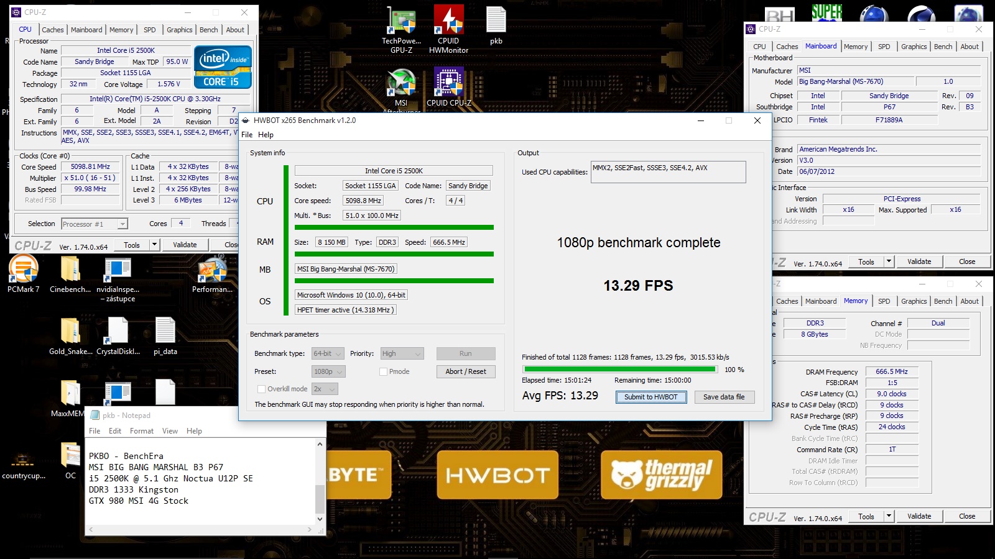Click Validate in Memory CPU-Z window
Screen dimensions: 995x559
pyautogui.click(x=919, y=516)
